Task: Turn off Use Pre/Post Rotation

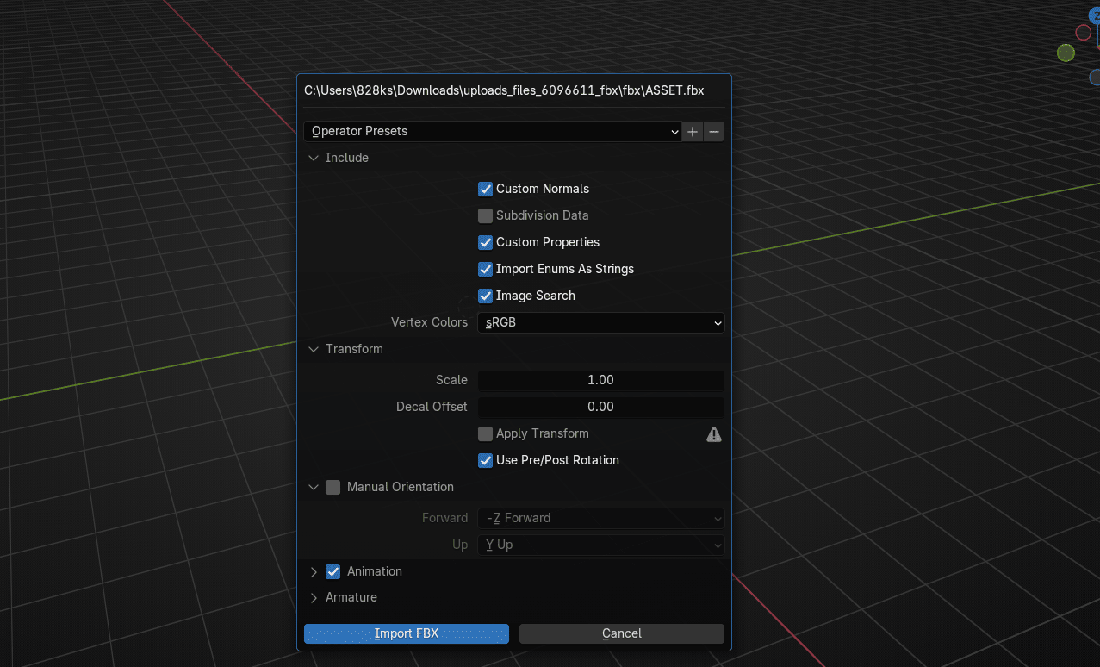Action: 486,460
